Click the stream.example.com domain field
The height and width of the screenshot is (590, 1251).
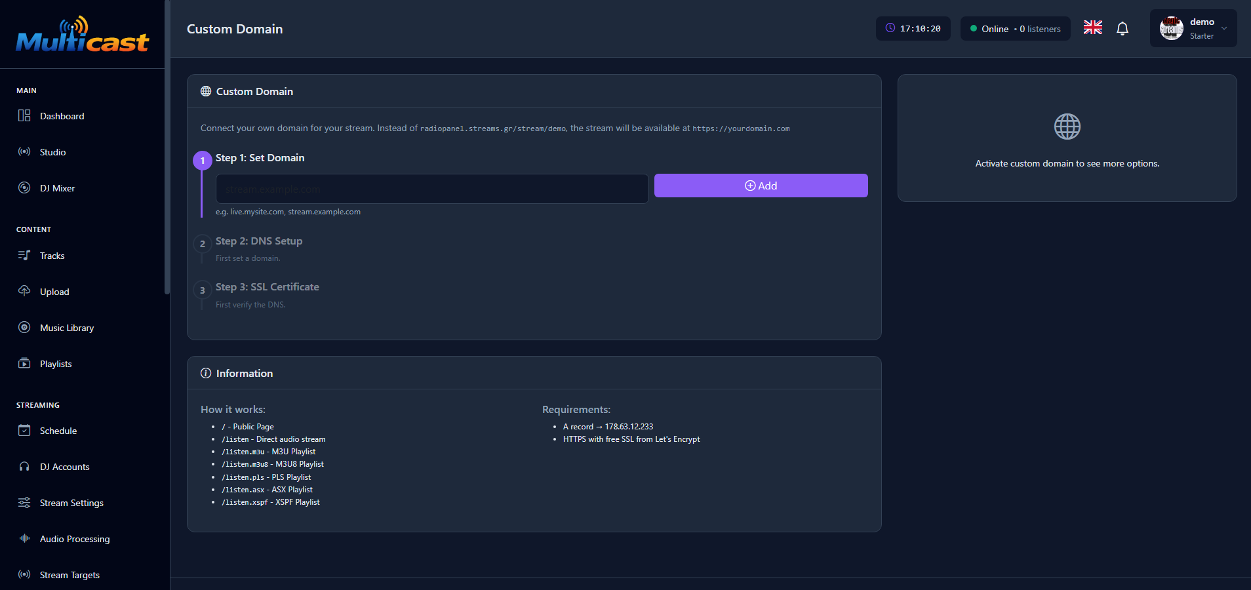431,189
